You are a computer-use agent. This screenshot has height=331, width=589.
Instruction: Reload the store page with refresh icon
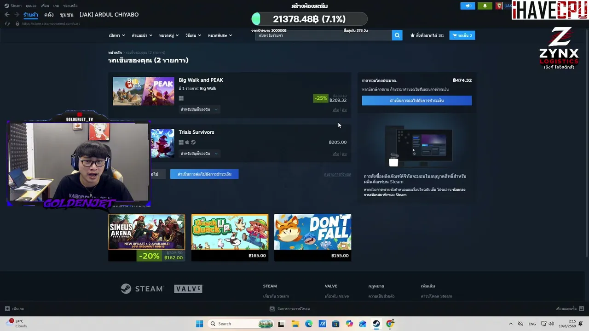point(7,23)
